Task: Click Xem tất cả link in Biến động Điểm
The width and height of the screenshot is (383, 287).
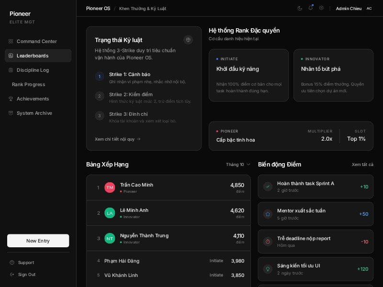Action: pyautogui.click(x=362, y=165)
